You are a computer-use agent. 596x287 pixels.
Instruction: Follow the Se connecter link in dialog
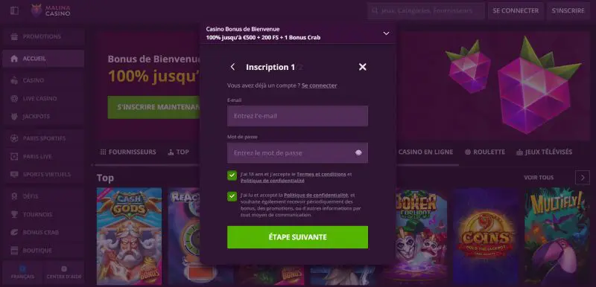[x=320, y=86]
